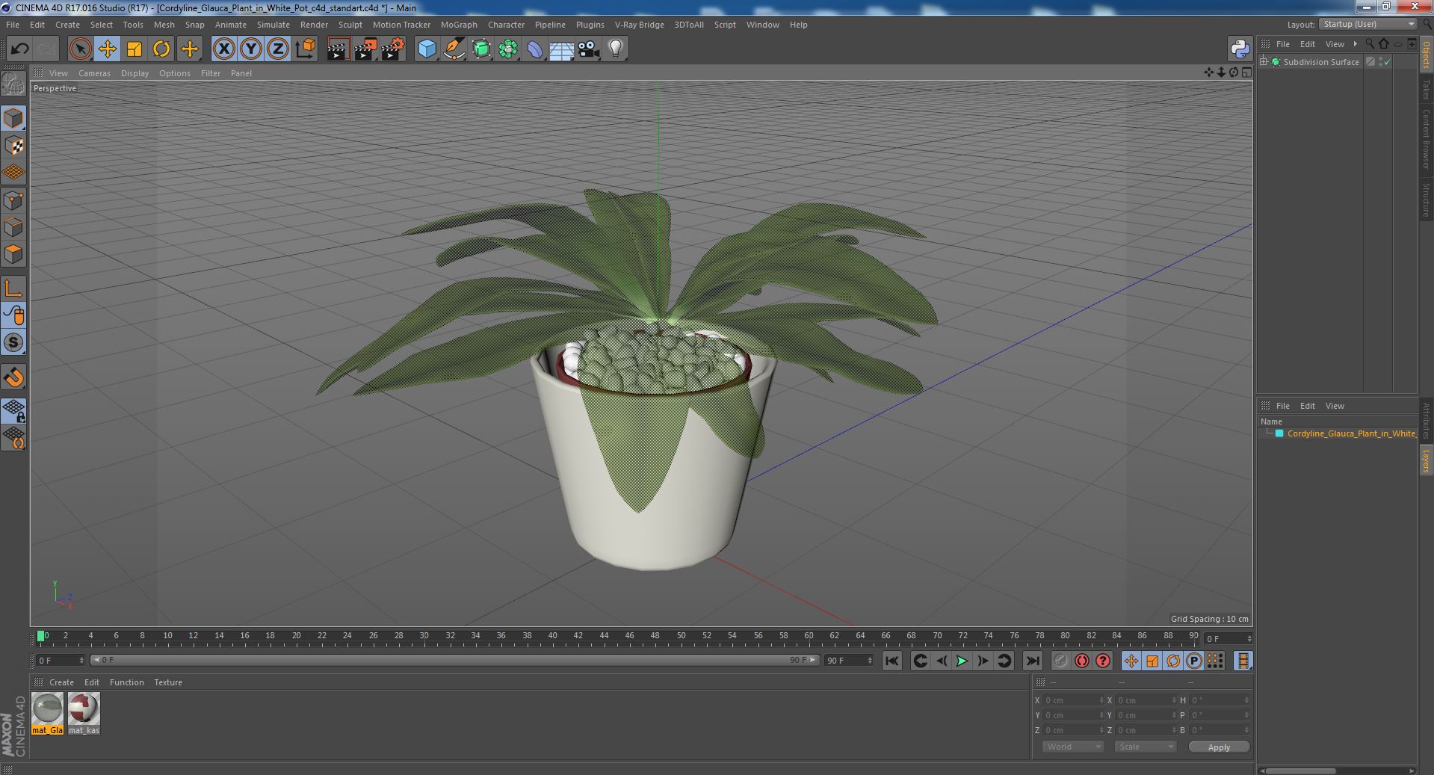Screen dimensions: 1434x775
Task: Open the Takes side tab
Action: 1427,89
